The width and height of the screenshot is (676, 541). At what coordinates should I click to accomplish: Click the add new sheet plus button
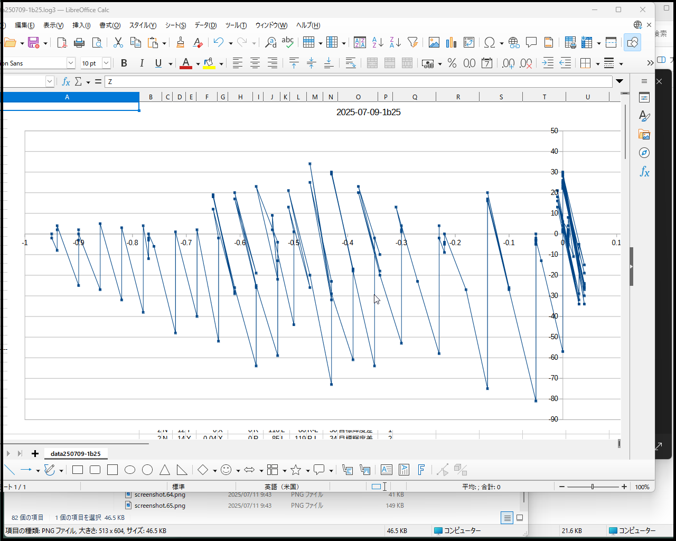click(x=35, y=454)
